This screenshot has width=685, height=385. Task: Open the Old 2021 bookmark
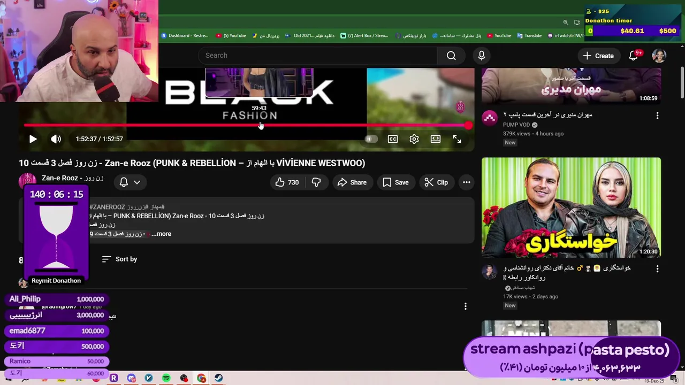pos(309,36)
